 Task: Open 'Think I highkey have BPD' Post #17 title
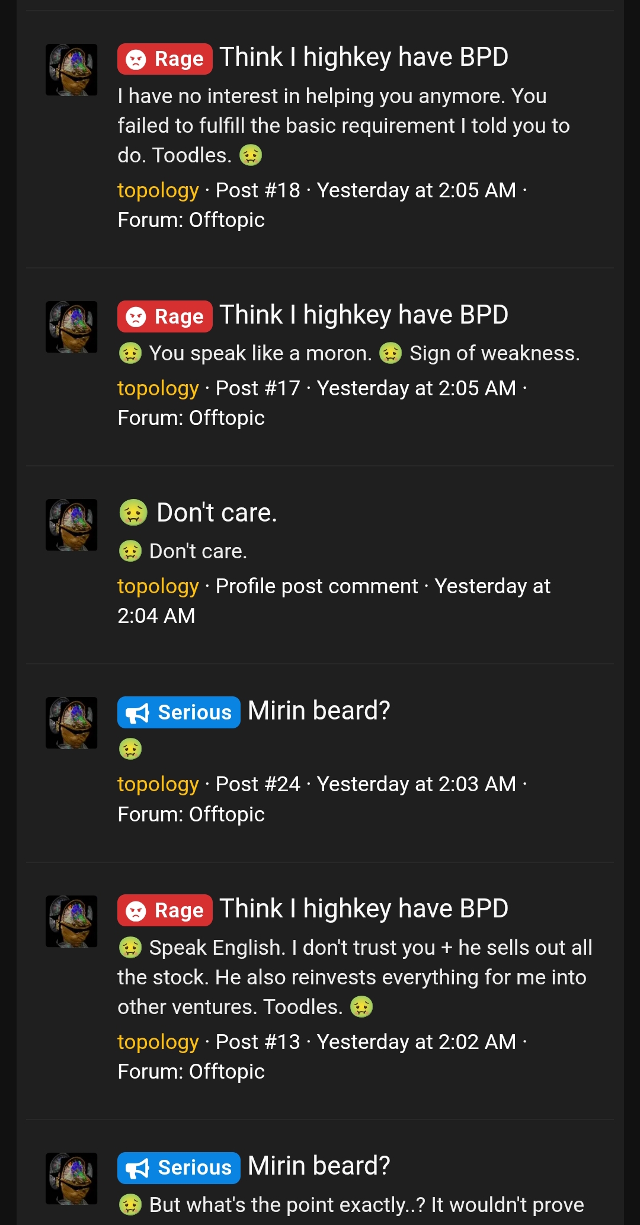(364, 315)
